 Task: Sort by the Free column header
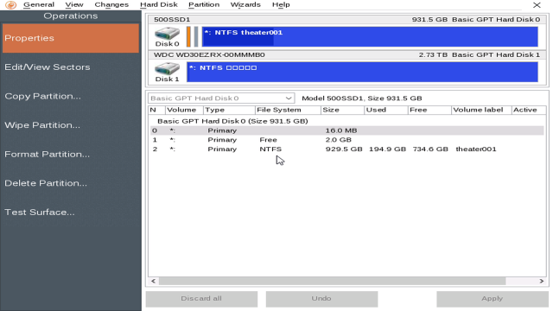429,110
